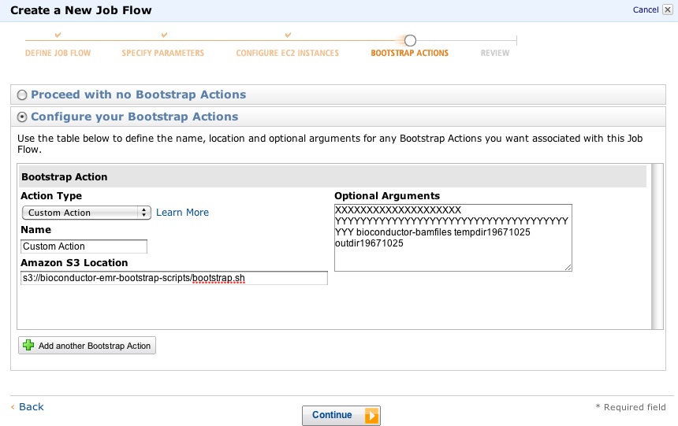Click the Review step label
678x426 pixels.
[494, 54]
